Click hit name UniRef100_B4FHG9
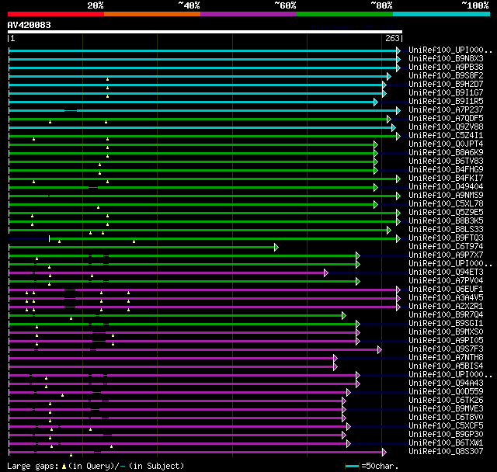 [x=446, y=170]
